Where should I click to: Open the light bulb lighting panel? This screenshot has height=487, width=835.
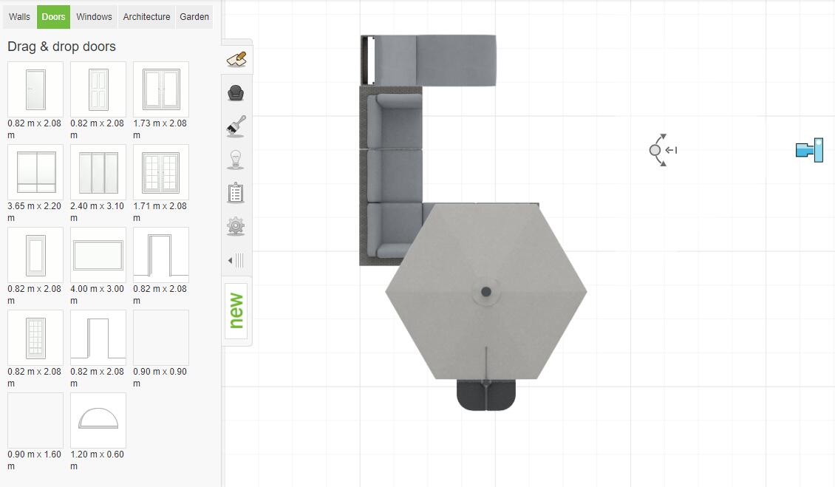[x=236, y=160]
